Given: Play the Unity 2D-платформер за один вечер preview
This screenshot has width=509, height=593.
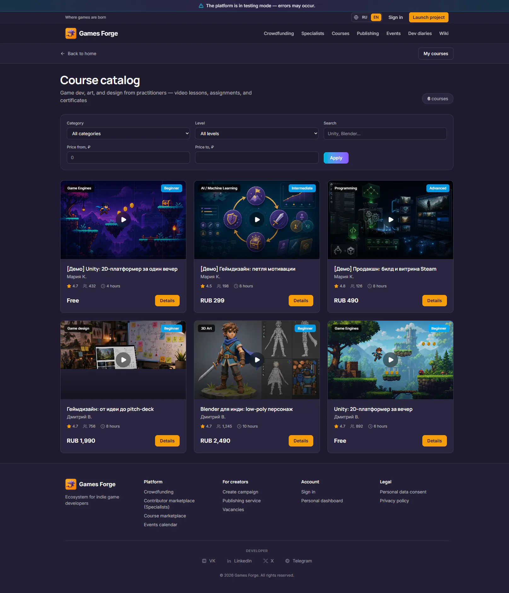Looking at the screenshot, I should pyautogui.click(x=123, y=220).
